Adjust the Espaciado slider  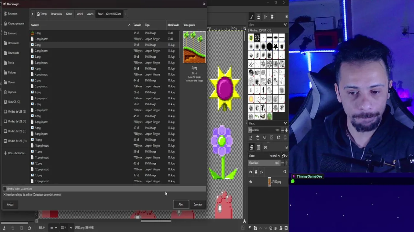point(264,130)
